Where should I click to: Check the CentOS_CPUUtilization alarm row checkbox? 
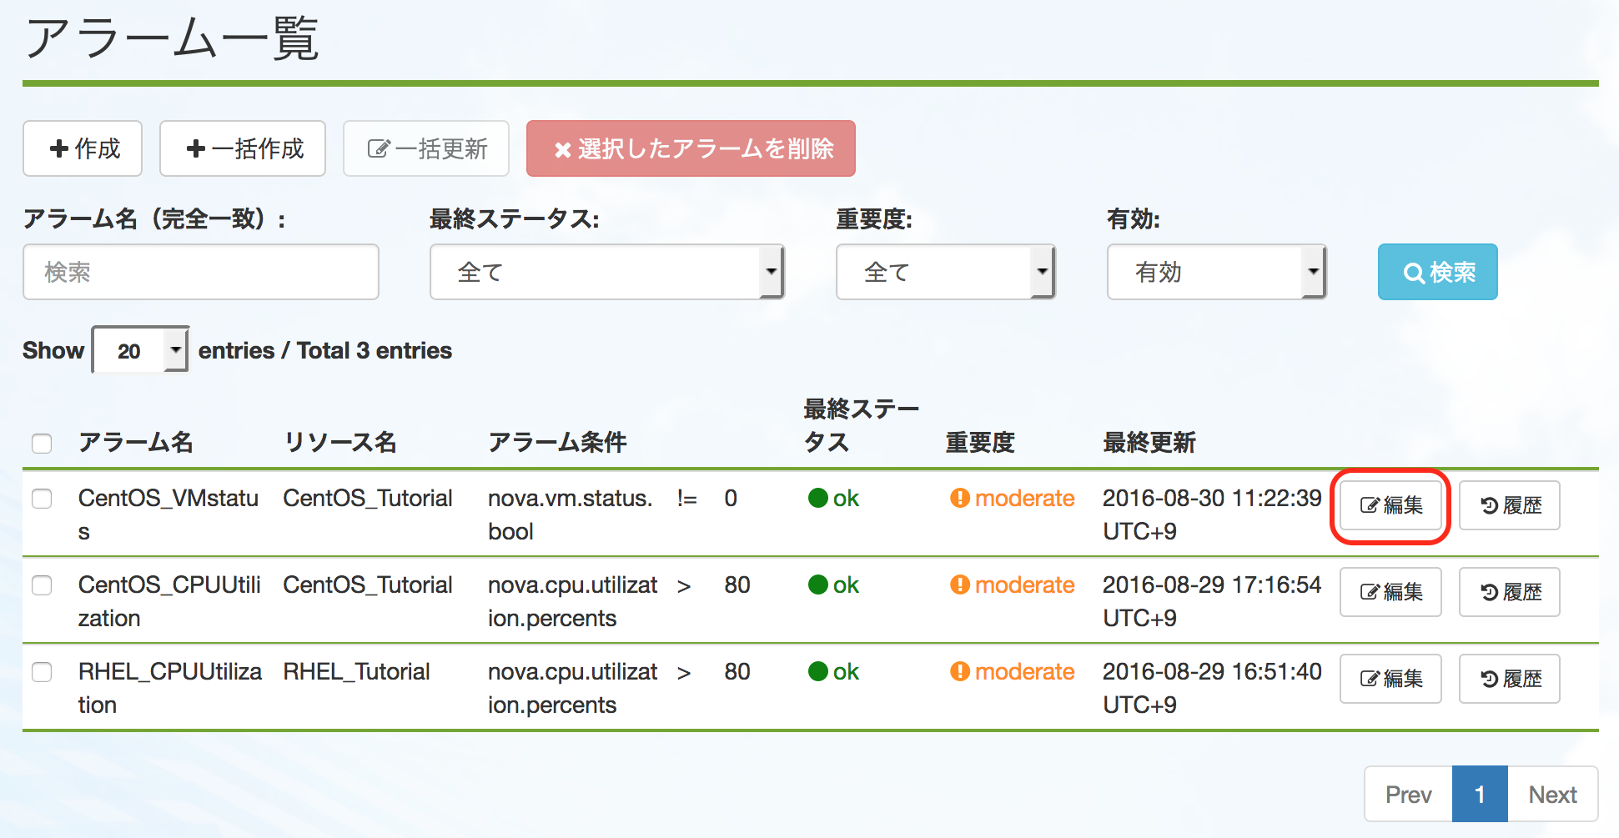[42, 585]
